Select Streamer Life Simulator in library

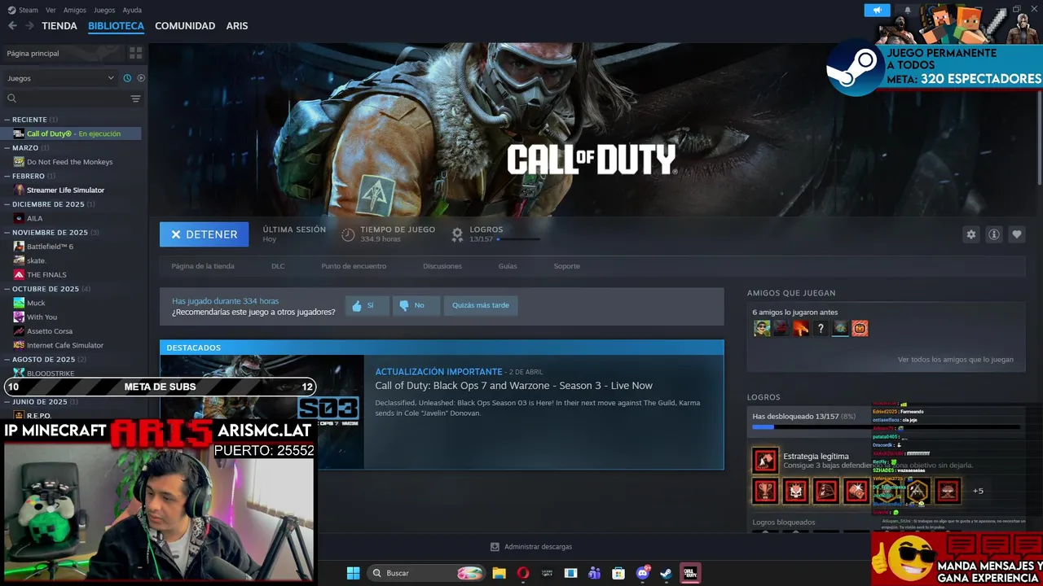(x=65, y=190)
